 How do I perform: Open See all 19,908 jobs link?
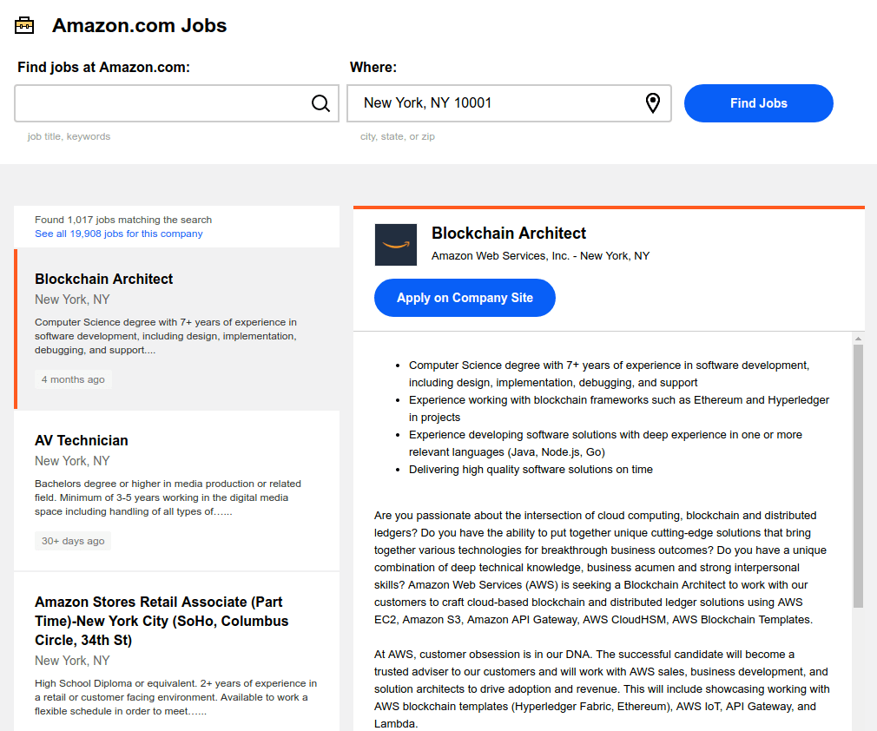pos(119,234)
